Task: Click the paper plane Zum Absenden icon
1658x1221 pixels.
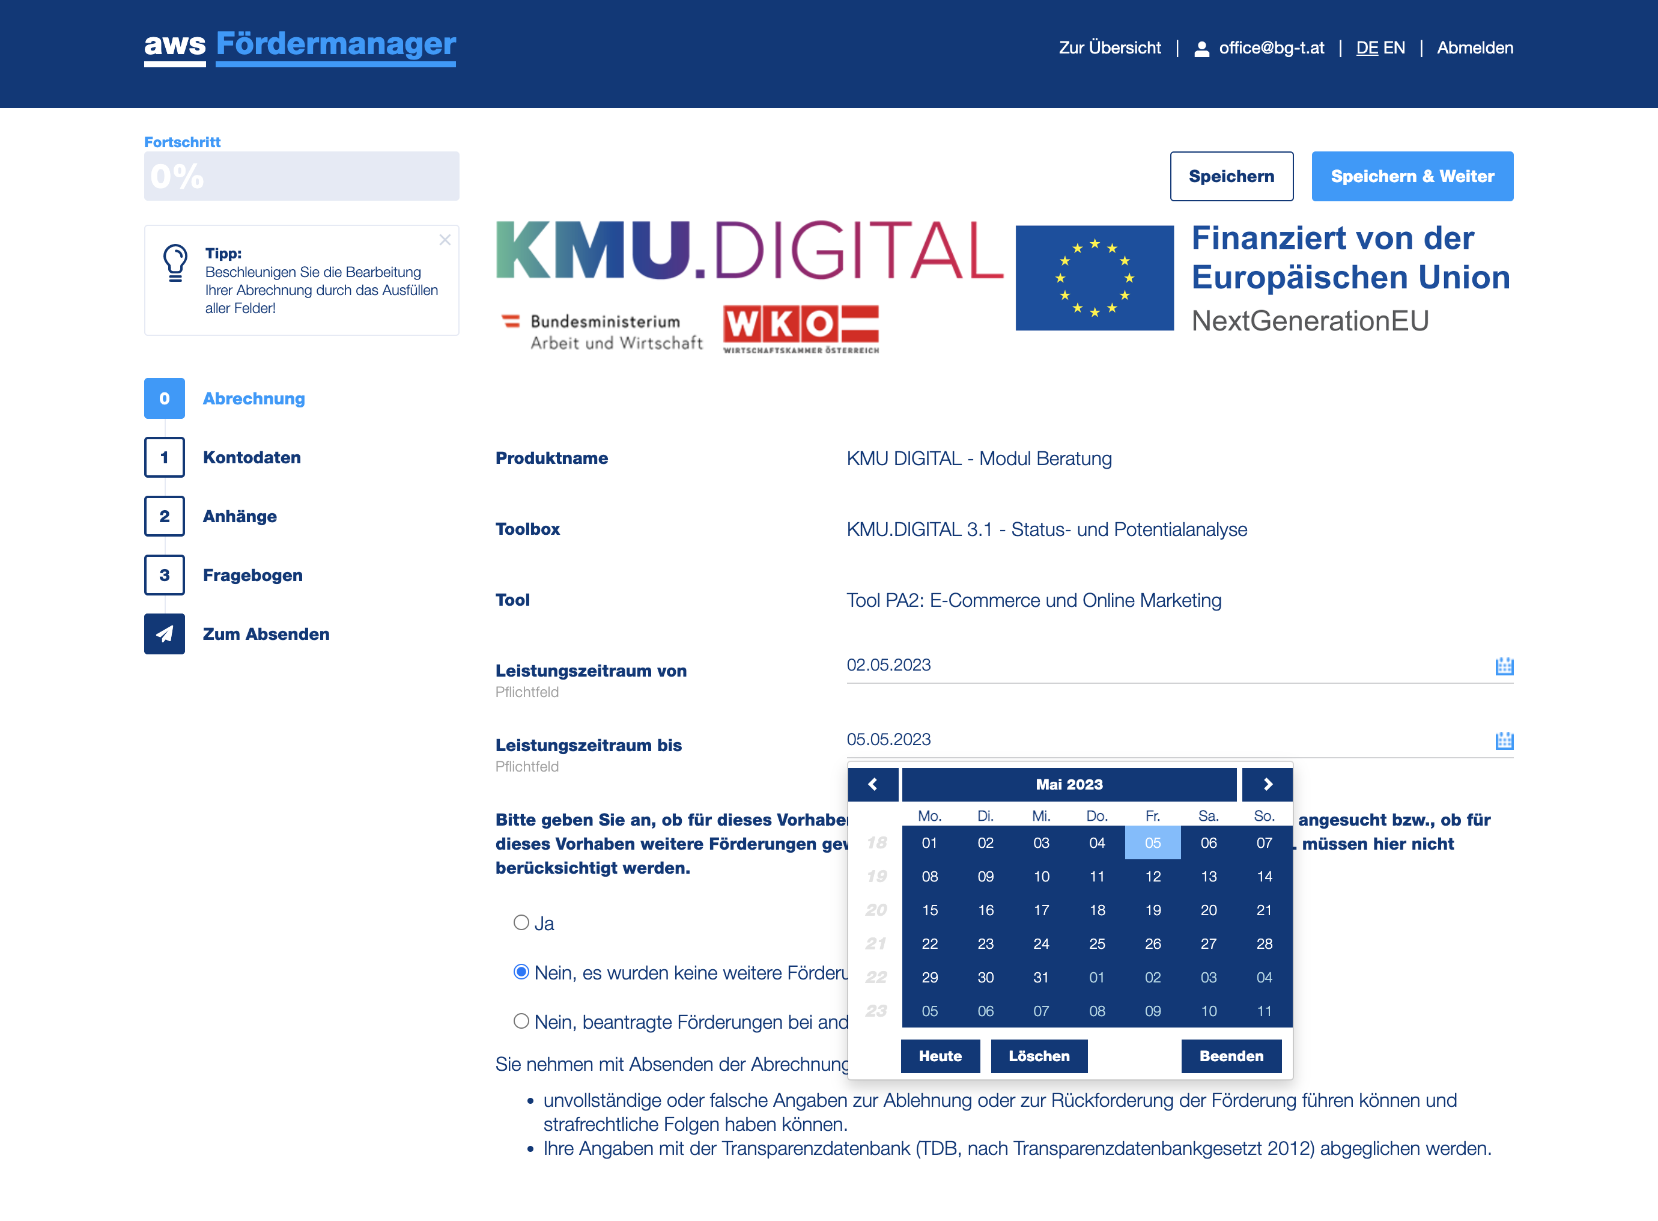Action: coord(164,634)
